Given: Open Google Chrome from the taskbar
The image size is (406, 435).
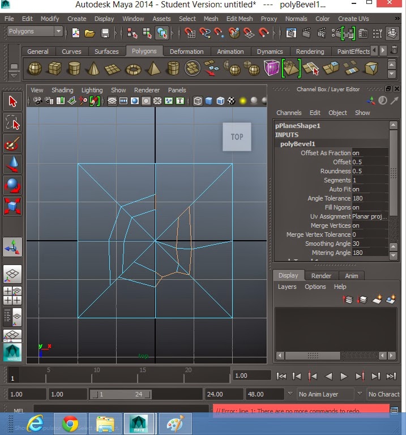Looking at the screenshot, I should (70, 424).
